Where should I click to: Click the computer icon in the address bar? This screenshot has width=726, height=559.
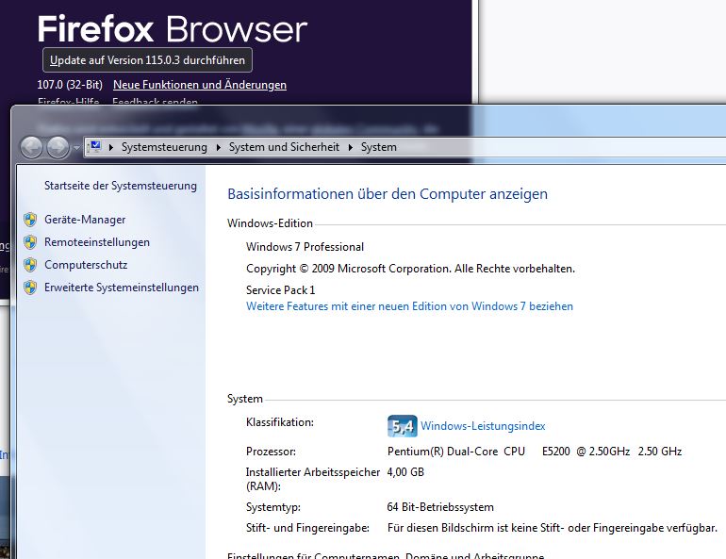click(95, 147)
